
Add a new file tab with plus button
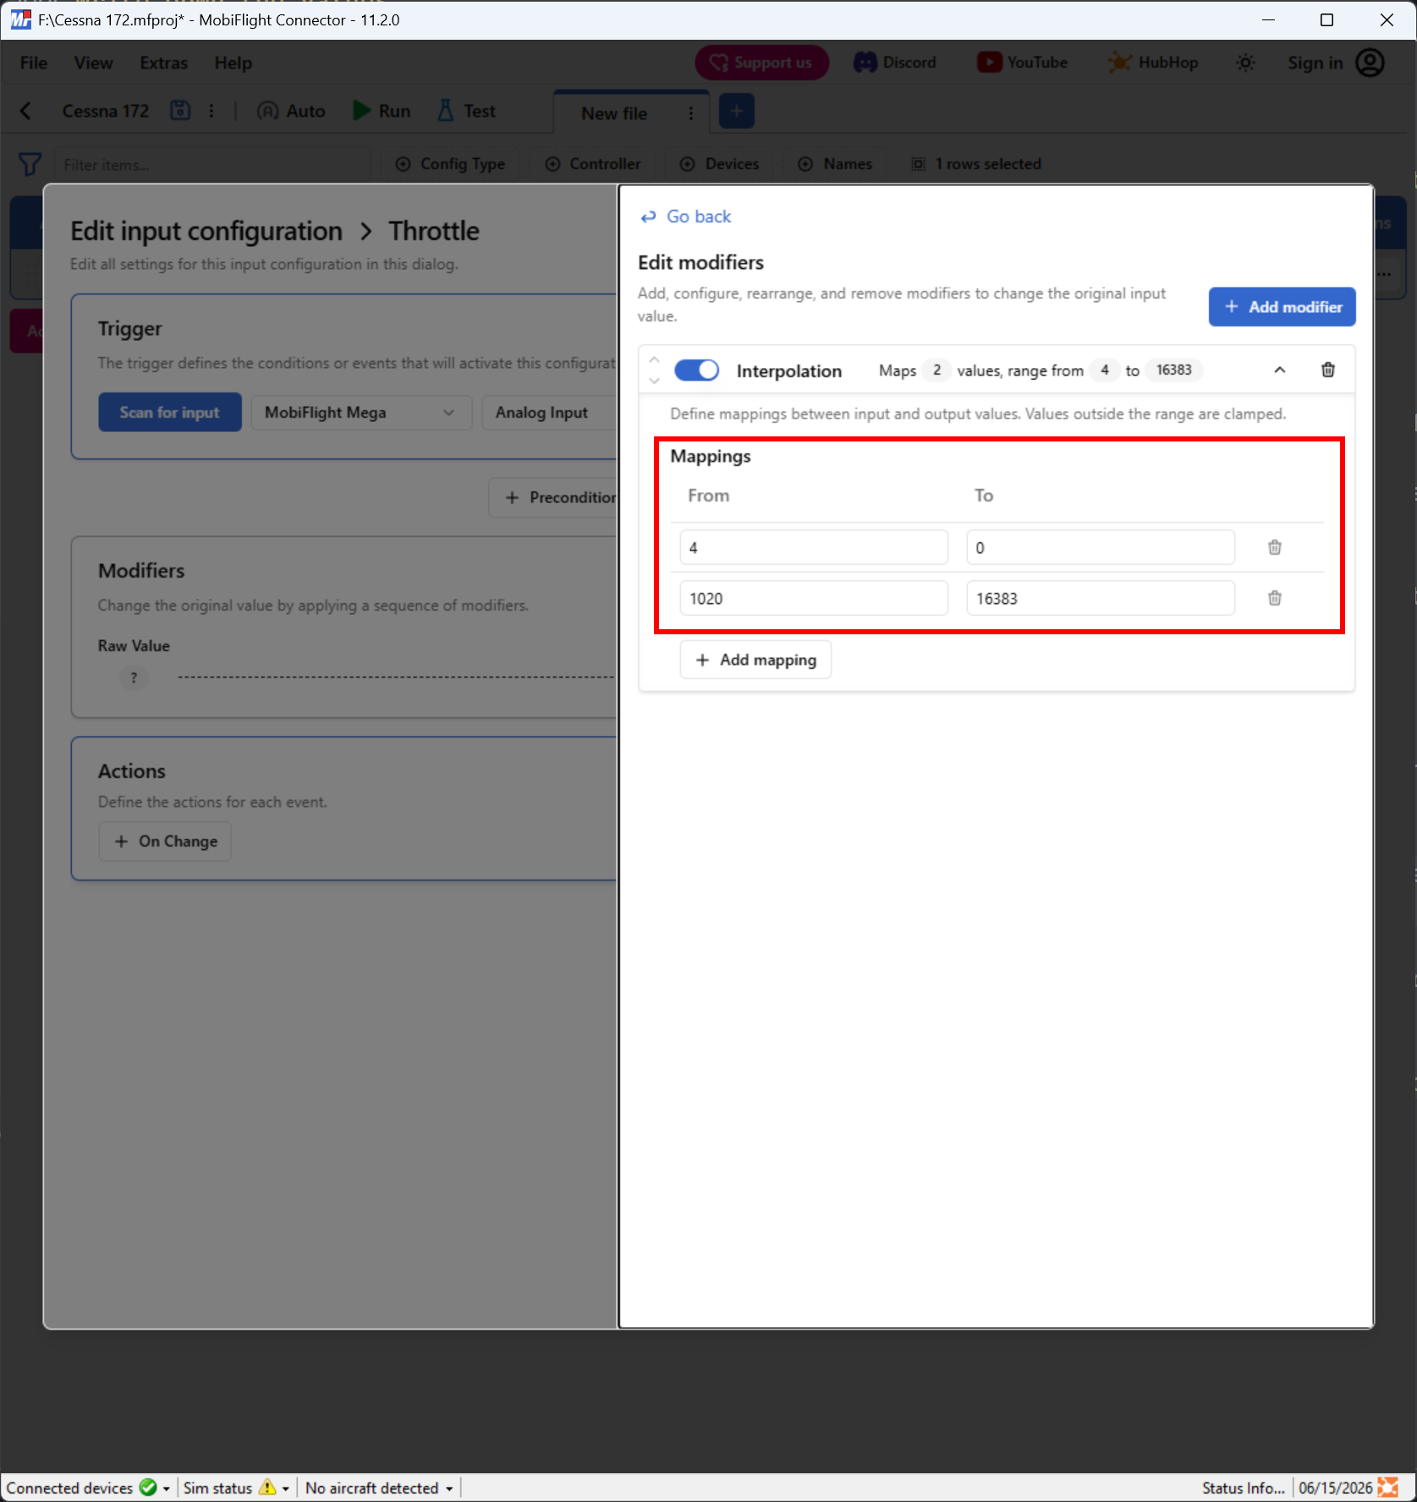[x=736, y=112]
